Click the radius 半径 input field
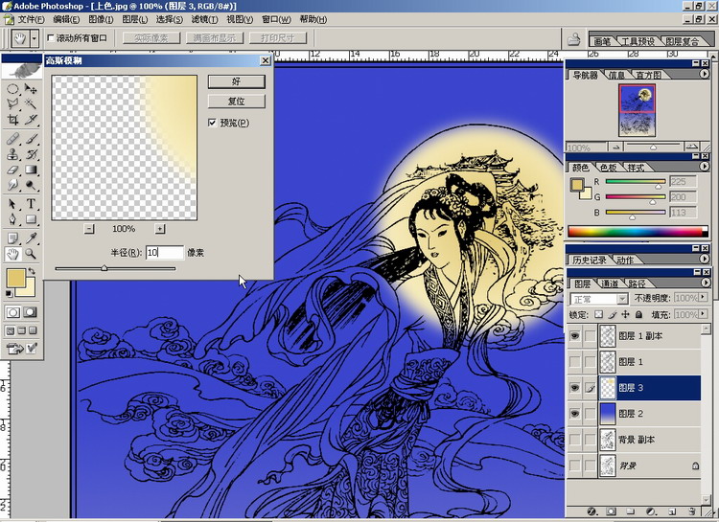 coord(165,253)
